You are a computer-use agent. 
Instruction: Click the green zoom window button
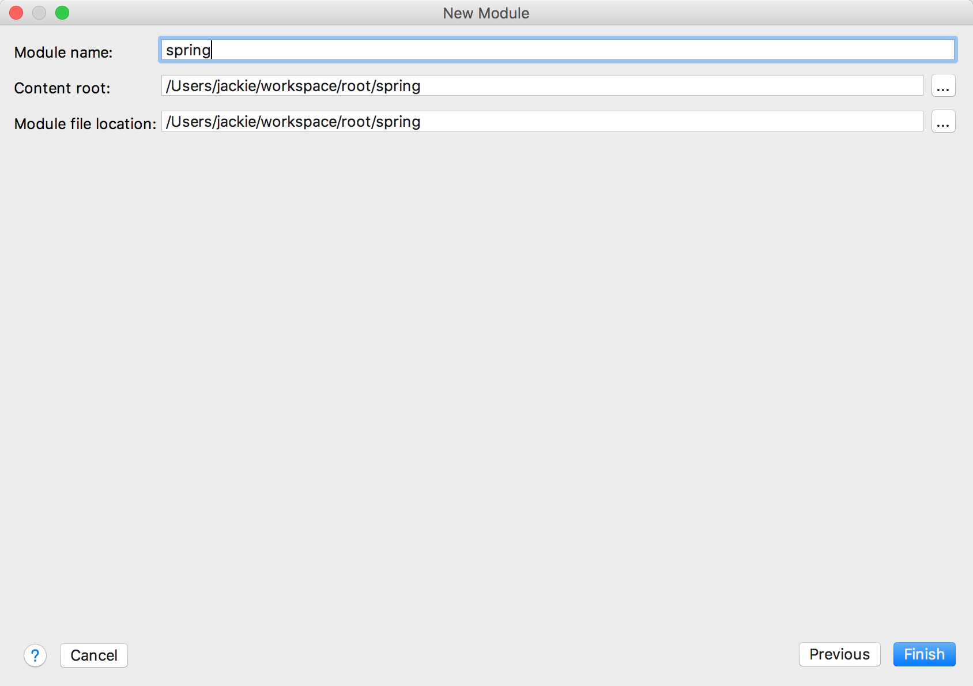(x=62, y=13)
